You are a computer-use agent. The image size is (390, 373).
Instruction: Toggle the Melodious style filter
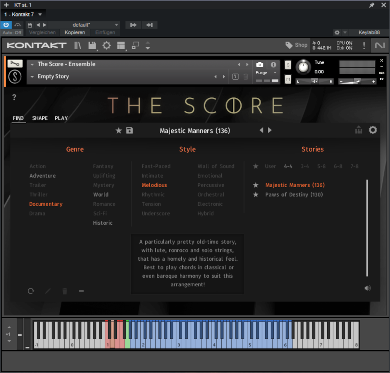click(154, 185)
